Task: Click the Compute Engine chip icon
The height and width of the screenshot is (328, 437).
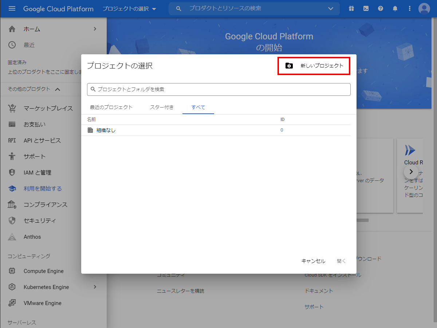Action: [12, 271]
